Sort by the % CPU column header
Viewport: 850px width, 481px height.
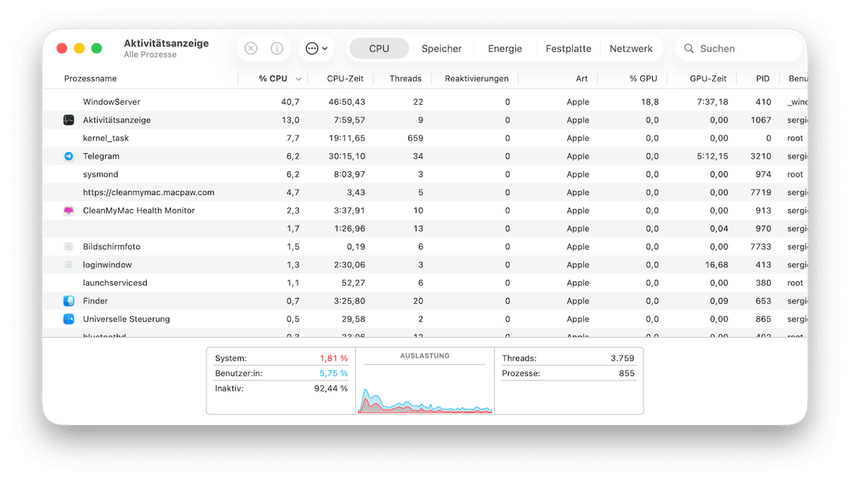(x=273, y=79)
